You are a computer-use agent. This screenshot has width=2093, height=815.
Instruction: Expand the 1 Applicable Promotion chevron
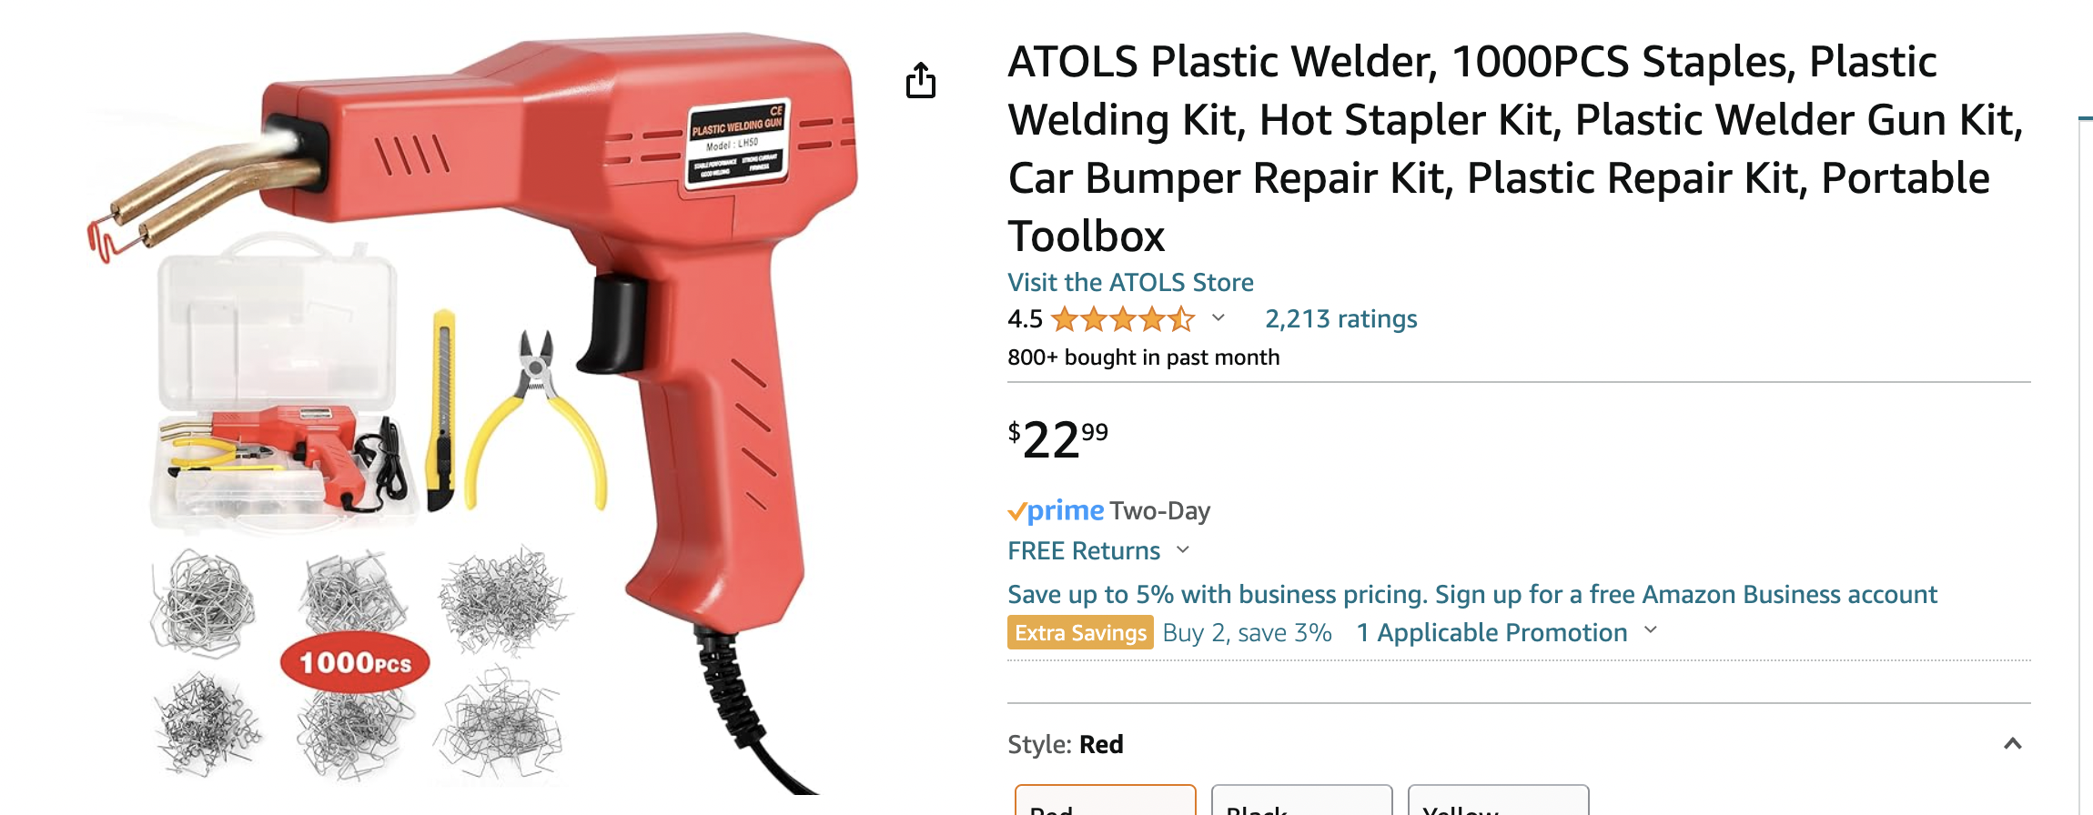[1651, 630]
